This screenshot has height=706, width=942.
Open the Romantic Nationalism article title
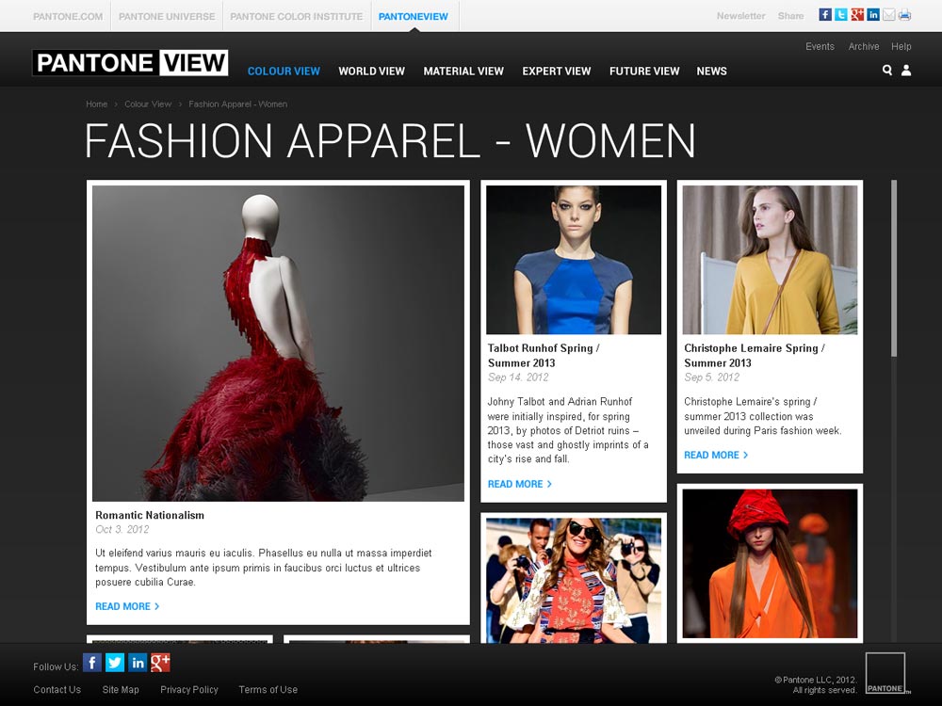[x=150, y=515]
